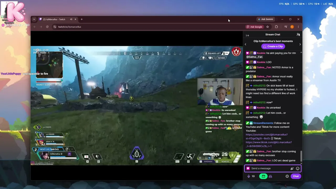Open the youtube.com/@itzmarcellus link in chat
Screen dimensions: 336x189
coord(267,136)
